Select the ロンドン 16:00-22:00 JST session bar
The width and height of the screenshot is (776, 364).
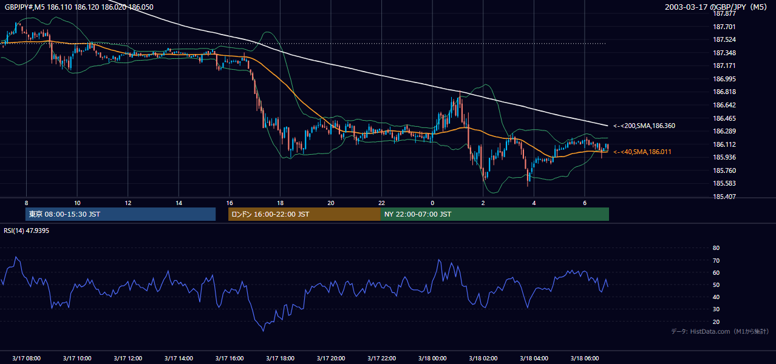(304, 214)
